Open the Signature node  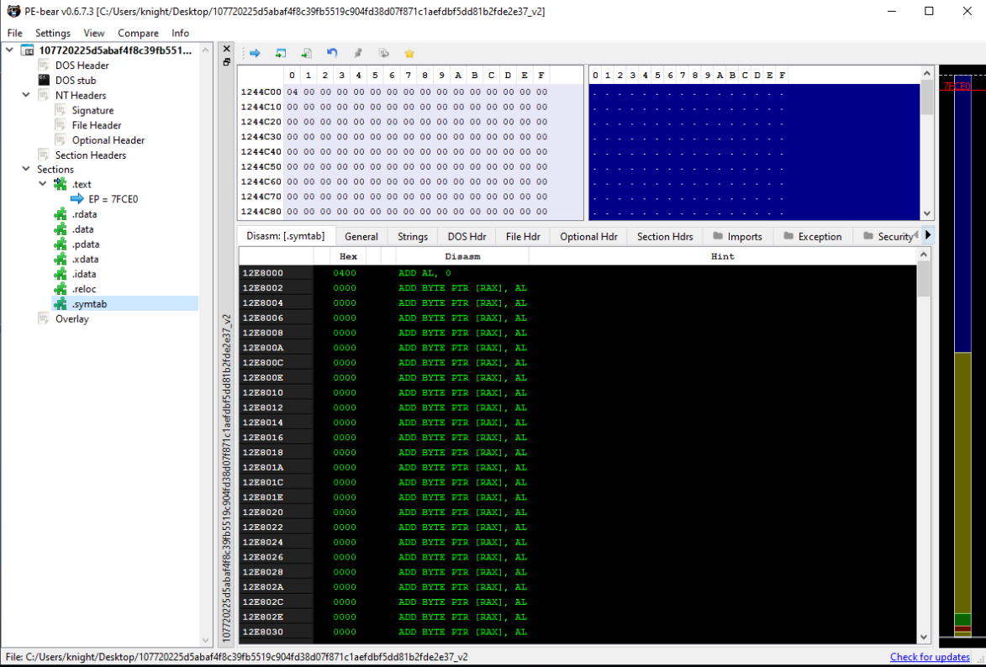click(x=92, y=111)
